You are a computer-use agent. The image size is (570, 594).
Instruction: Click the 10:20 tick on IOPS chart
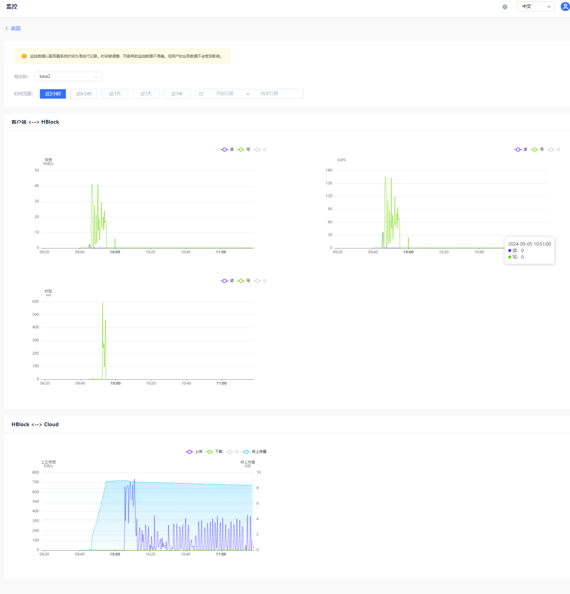444,252
